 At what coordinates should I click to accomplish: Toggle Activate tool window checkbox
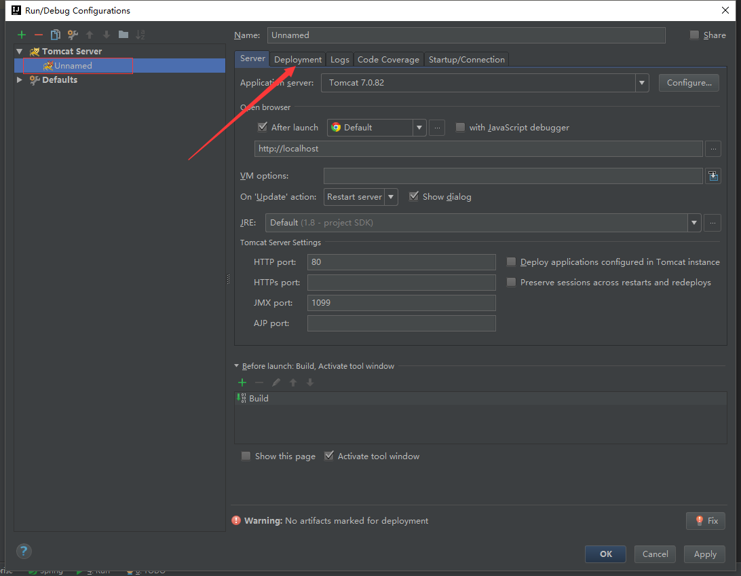pyautogui.click(x=329, y=456)
